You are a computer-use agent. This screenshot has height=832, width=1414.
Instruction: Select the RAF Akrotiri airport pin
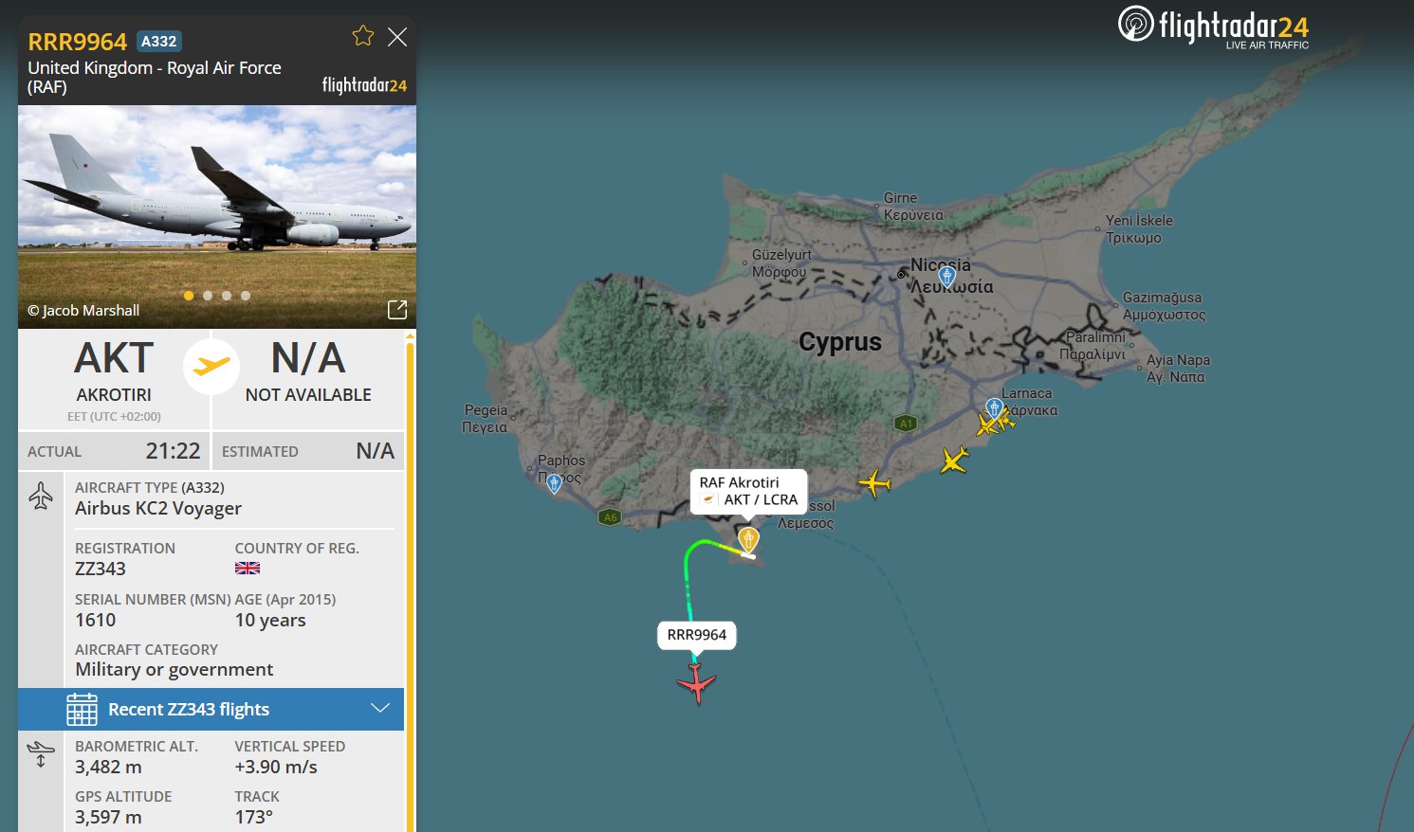748,540
